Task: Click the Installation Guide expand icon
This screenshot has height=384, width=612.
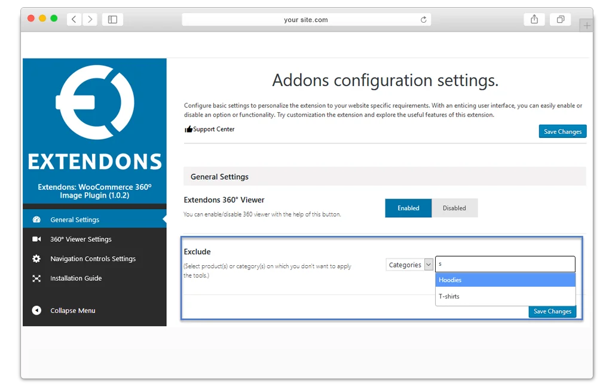Action: [36, 278]
